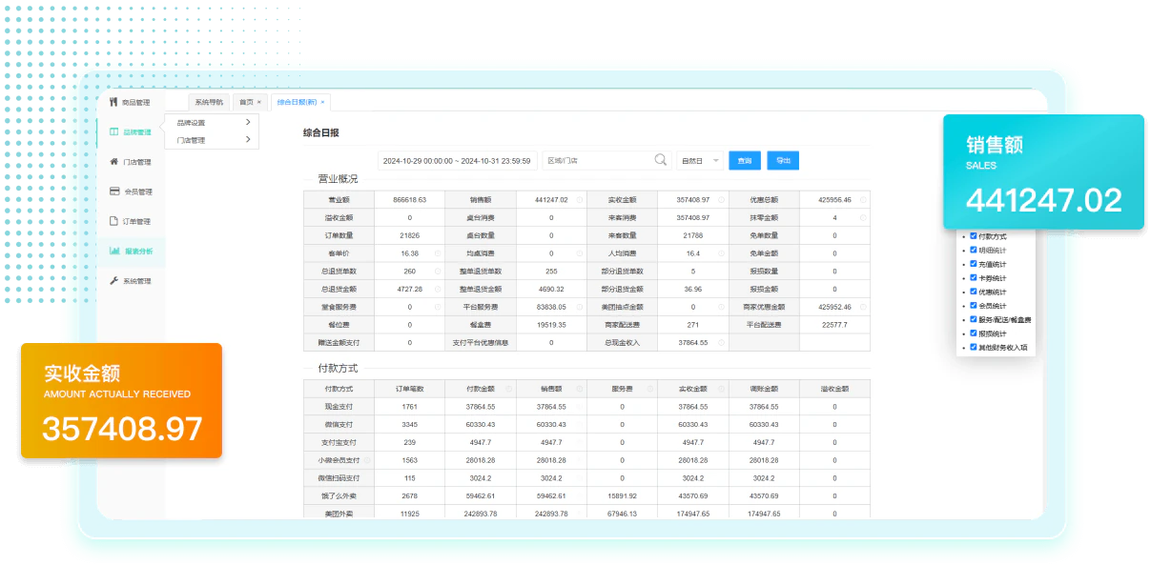Open 订单管理 document icon
The width and height of the screenshot is (1151, 565).
[x=114, y=221]
